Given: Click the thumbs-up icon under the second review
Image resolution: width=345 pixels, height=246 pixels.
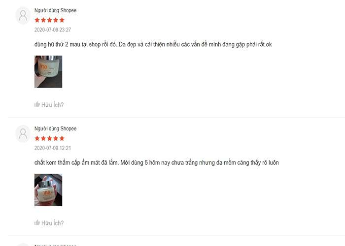Looking at the screenshot, I should pos(37,222).
